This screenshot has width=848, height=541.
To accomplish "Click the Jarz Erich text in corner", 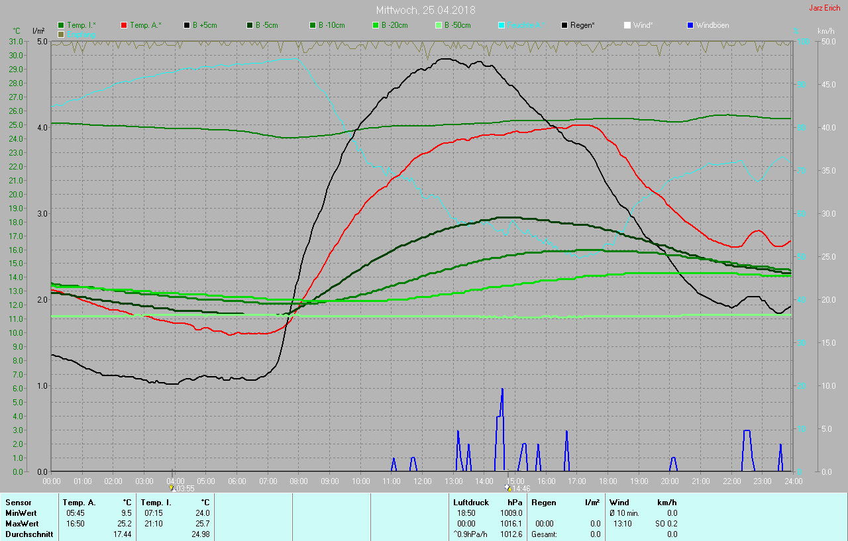I will pyautogui.click(x=824, y=8).
